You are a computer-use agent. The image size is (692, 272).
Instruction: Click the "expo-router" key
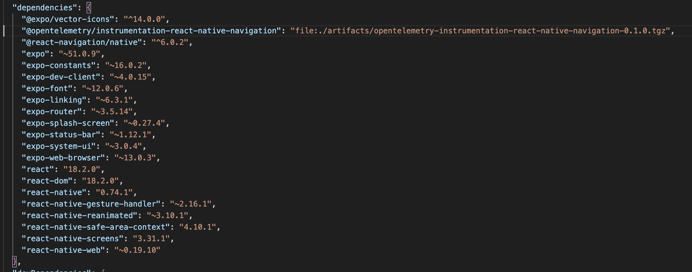tap(52, 112)
